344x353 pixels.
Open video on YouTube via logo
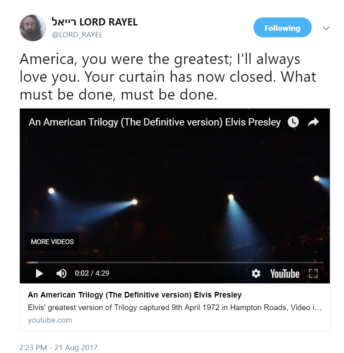point(285,274)
